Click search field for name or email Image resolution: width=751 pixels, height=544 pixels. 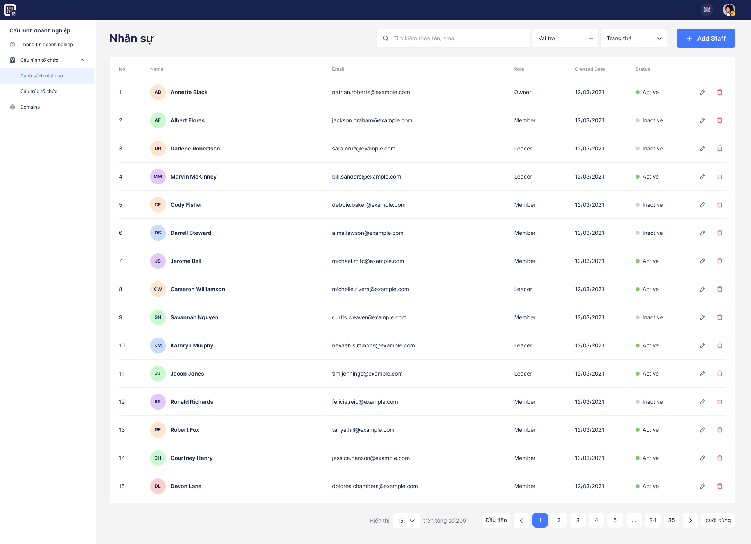pos(454,38)
